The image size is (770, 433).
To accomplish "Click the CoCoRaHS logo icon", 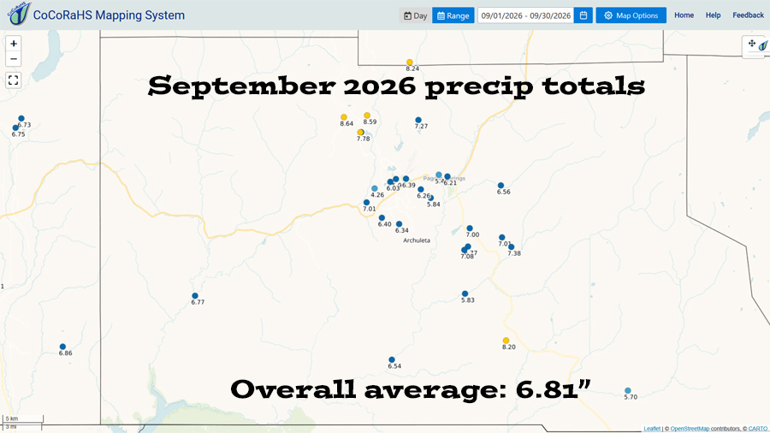I will (x=19, y=14).
